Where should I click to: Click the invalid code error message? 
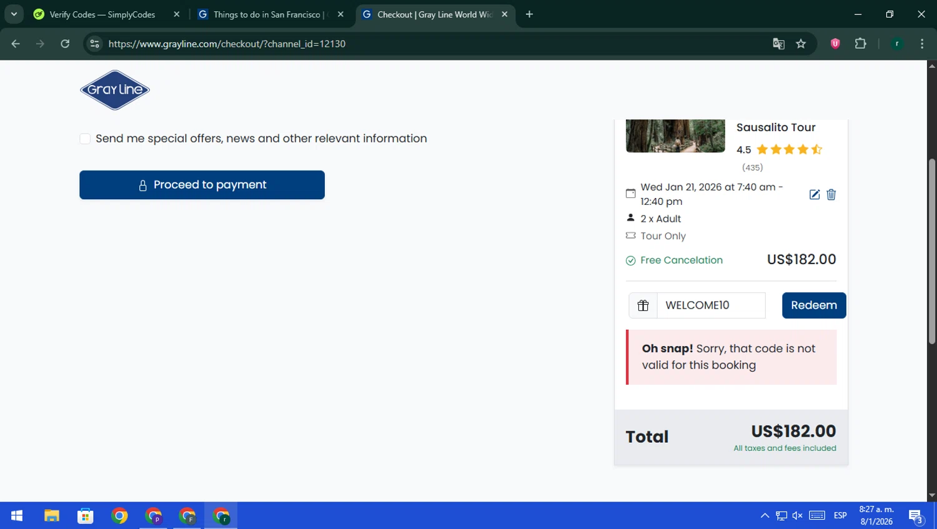731,357
